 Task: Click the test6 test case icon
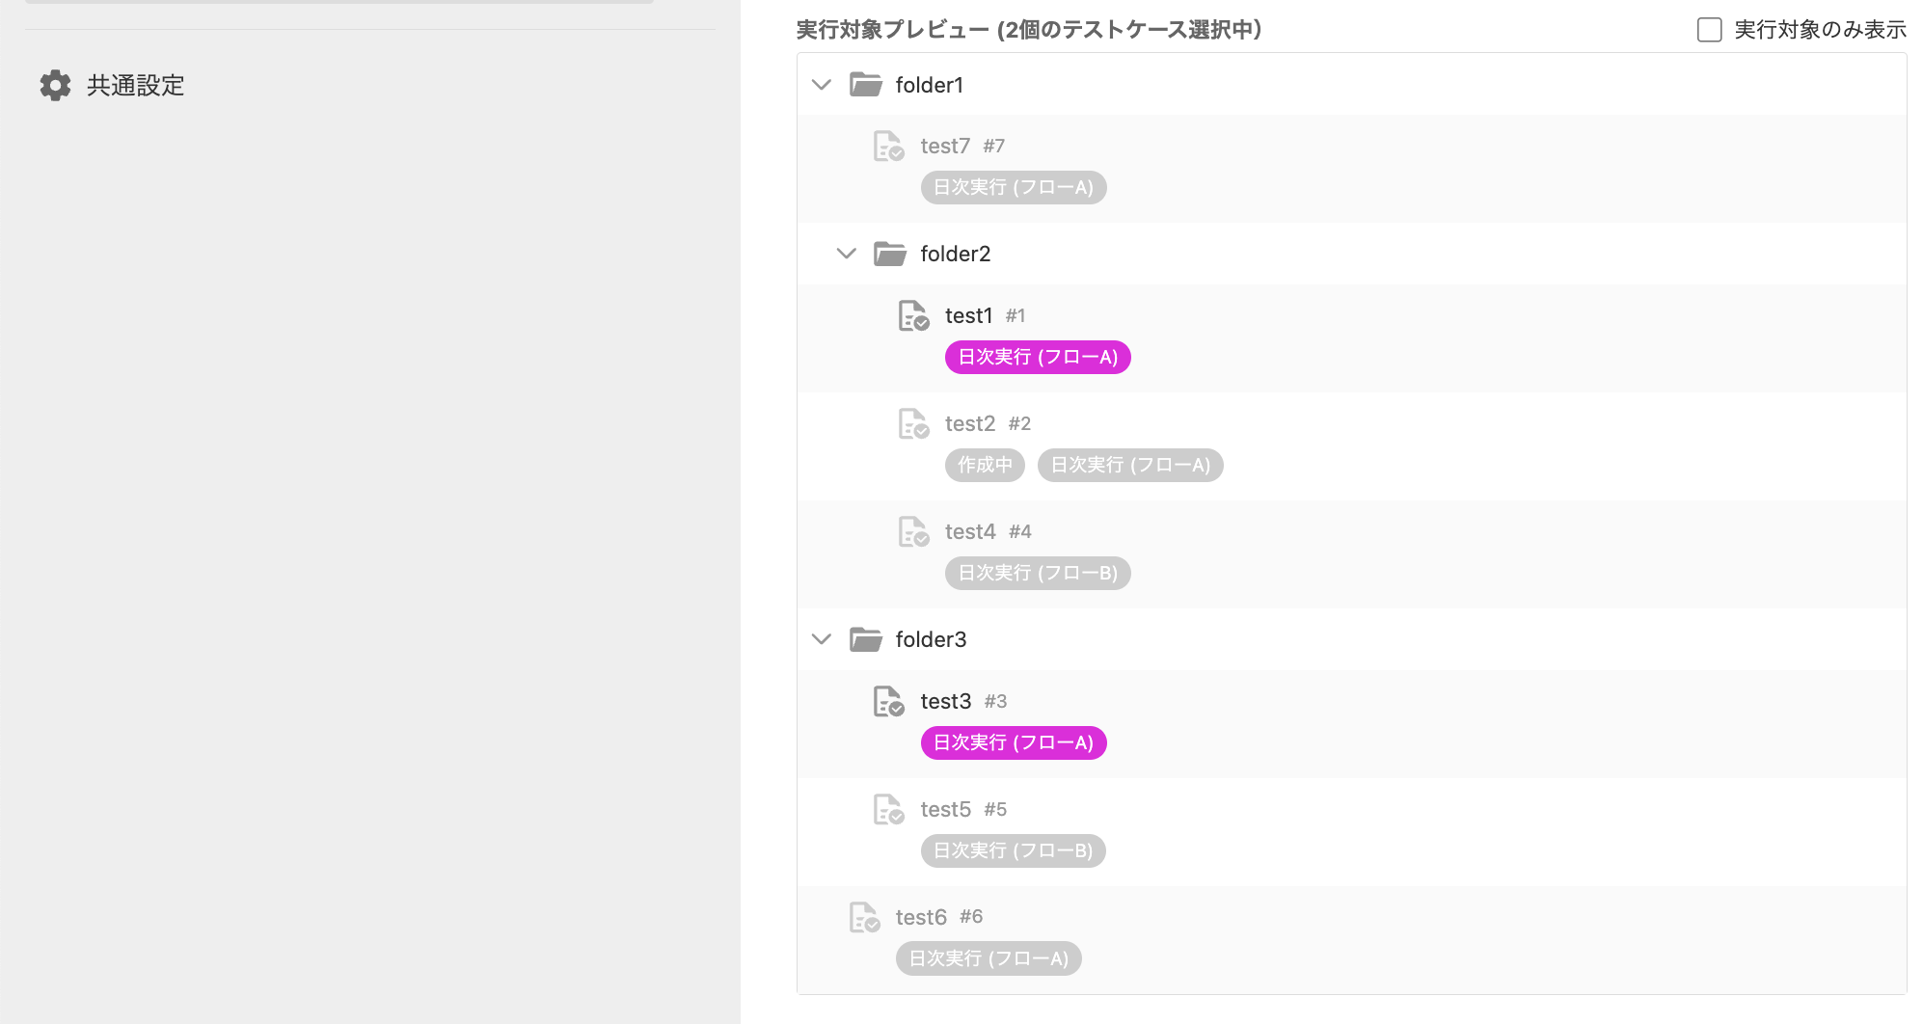pyautogui.click(x=864, y=917)
